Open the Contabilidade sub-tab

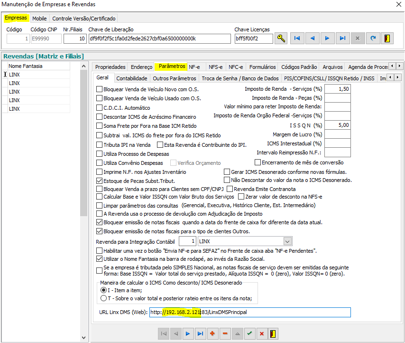coord(131,78)
